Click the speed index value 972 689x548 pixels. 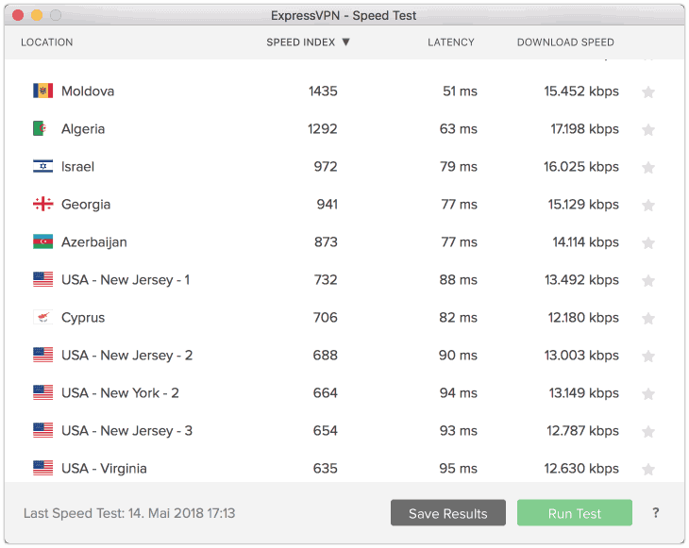(x=326, y=166)
